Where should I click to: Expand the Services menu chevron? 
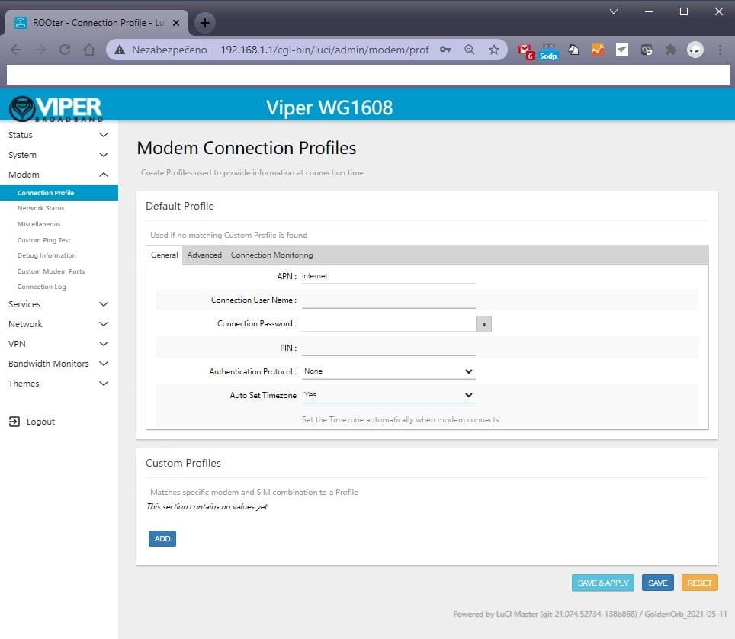pyautogui.click(x=104, y=304)
